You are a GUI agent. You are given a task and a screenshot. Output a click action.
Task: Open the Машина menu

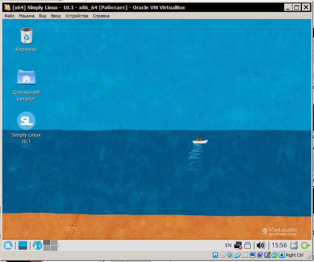pyautogui.click(x=27, y=16)
